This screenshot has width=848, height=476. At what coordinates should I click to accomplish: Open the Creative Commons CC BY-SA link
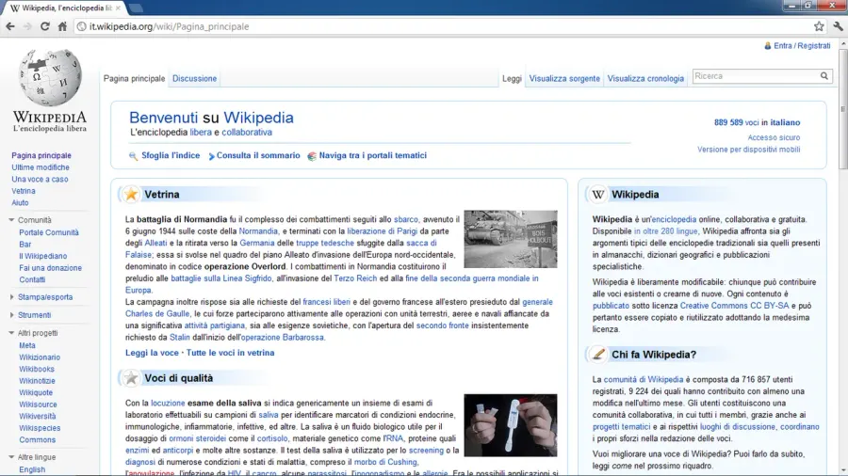click(734, 306)
